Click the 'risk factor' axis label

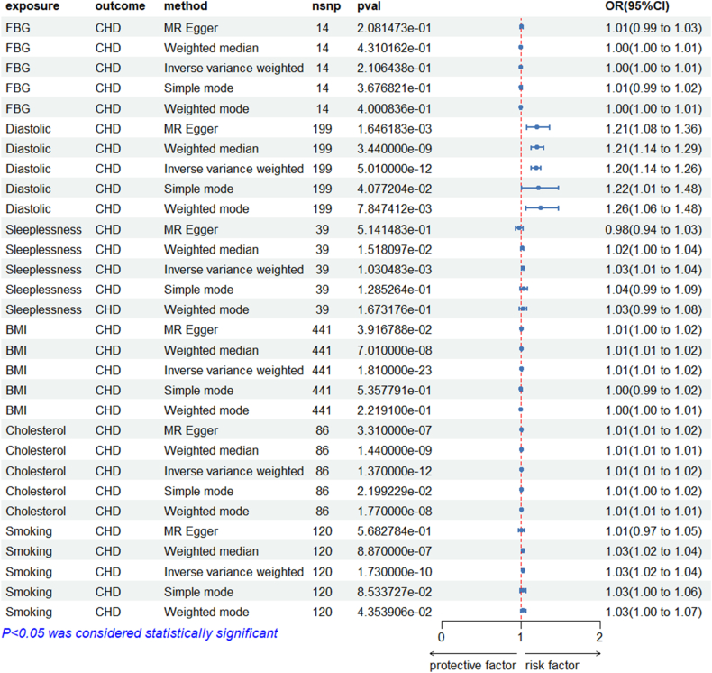pos(552,666)
